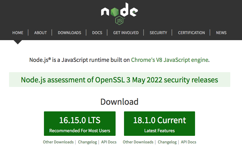Follow the Chrome's V8 JavaScript engine link
The image size is (242, 147).
tap(170, 60)
